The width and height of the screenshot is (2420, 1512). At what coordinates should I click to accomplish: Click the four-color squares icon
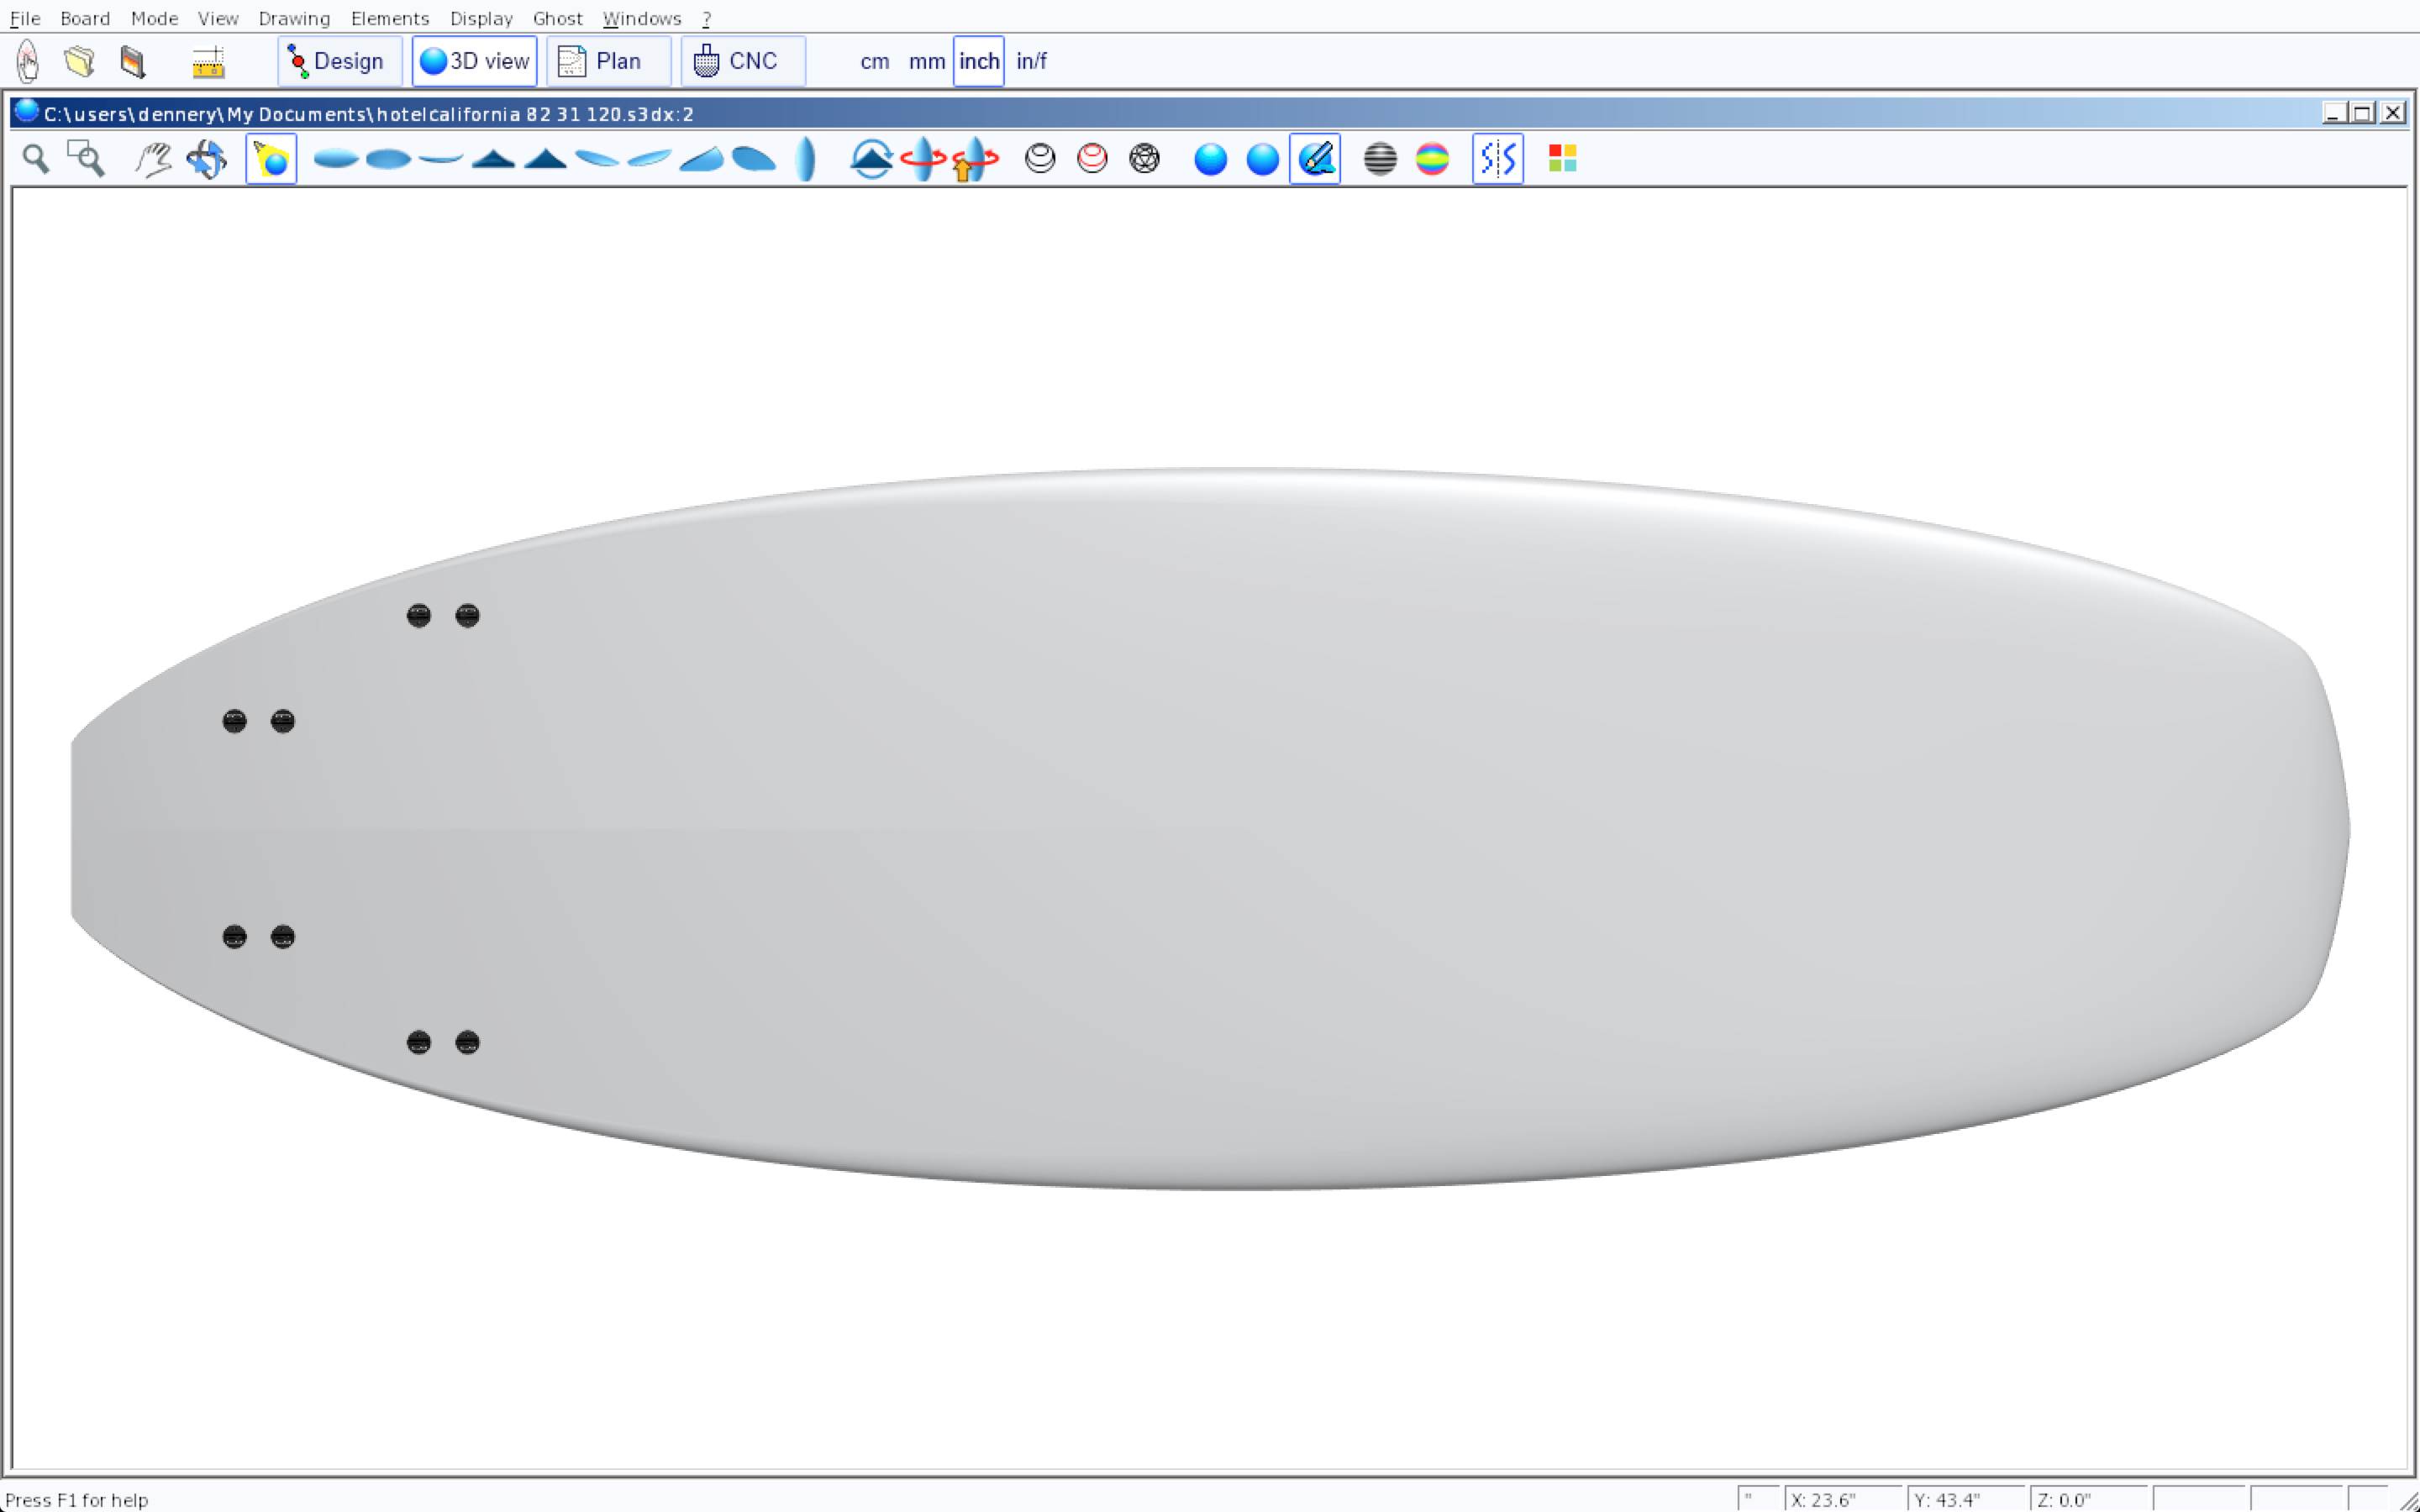tap(1562, 159)
